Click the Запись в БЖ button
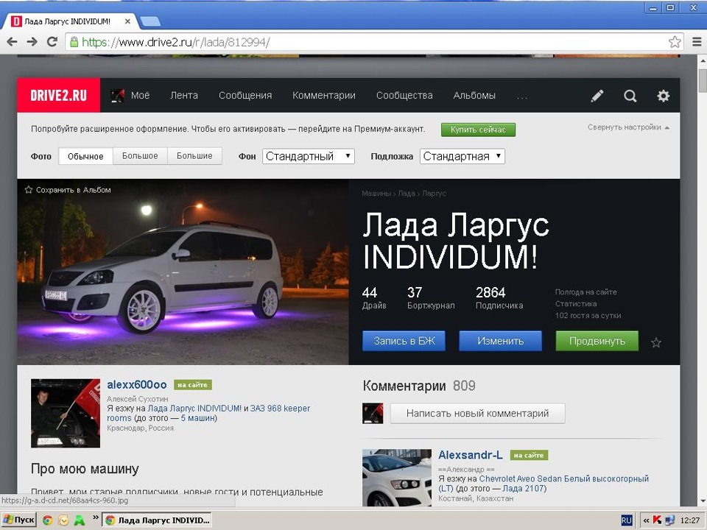The height and width of the screenshot is (530, 707). pos(404,341)
